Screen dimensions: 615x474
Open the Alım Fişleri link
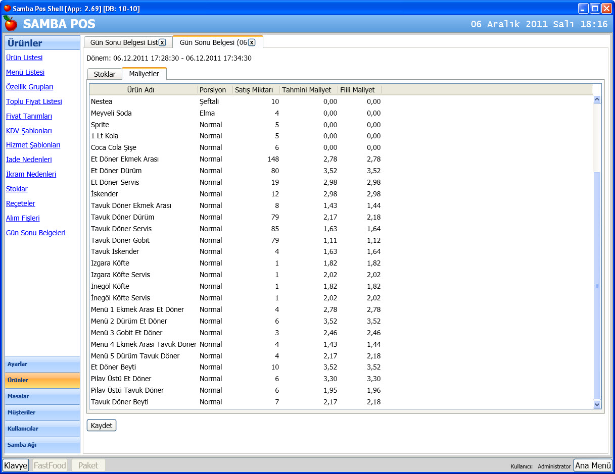tap(23, 218)
